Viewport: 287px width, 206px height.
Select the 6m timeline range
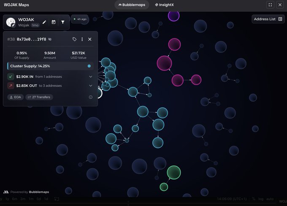click(x=15, y=199)
